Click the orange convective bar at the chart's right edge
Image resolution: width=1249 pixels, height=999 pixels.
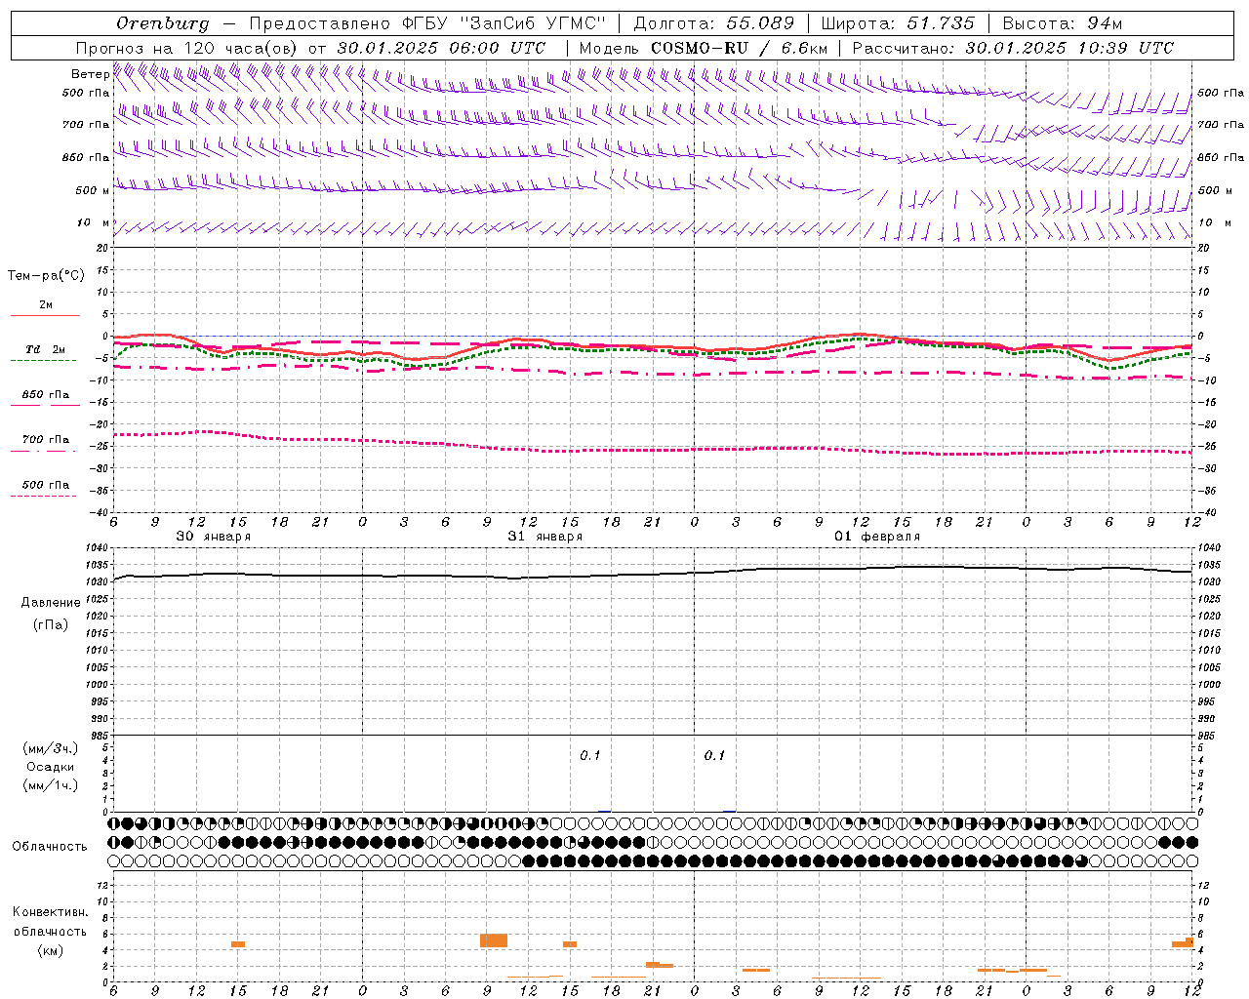pyautogui.click(x=1183, y=942)
